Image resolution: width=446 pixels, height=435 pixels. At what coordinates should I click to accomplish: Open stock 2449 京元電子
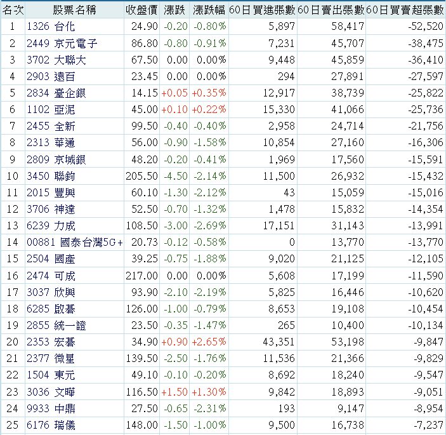[62, 43]
